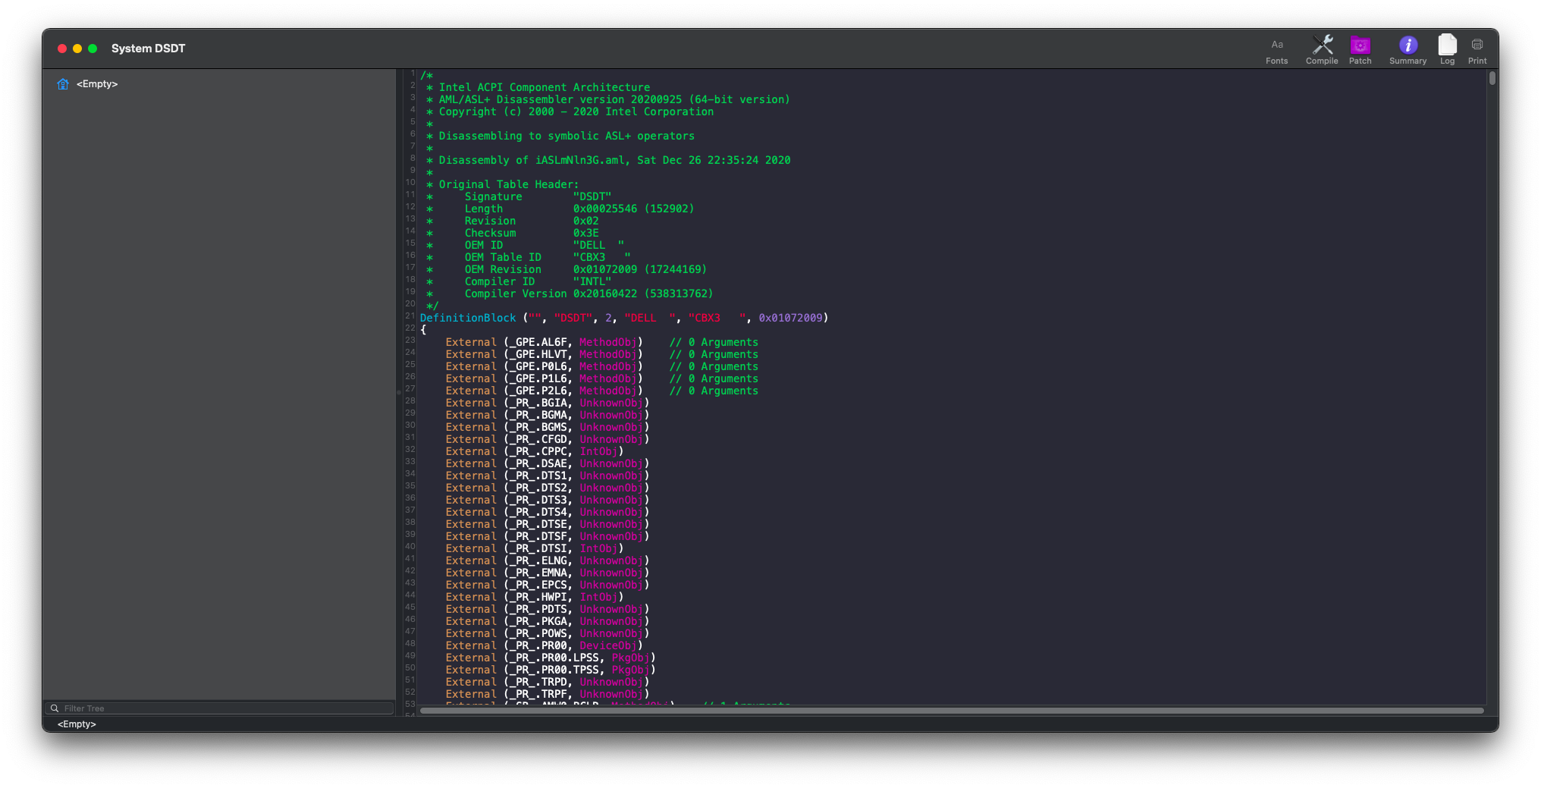Click the External _PR_.PR00 DeviceObj line

pyautogui.click(x=544, y=645)
